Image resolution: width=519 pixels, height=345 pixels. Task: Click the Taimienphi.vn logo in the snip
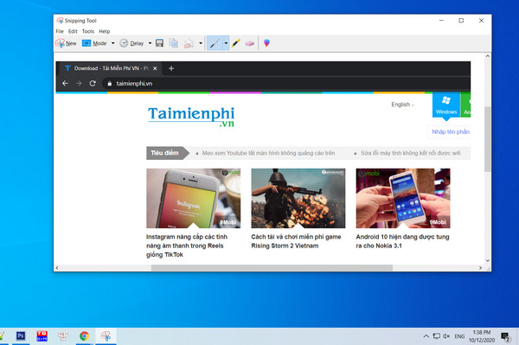point(191,117)
